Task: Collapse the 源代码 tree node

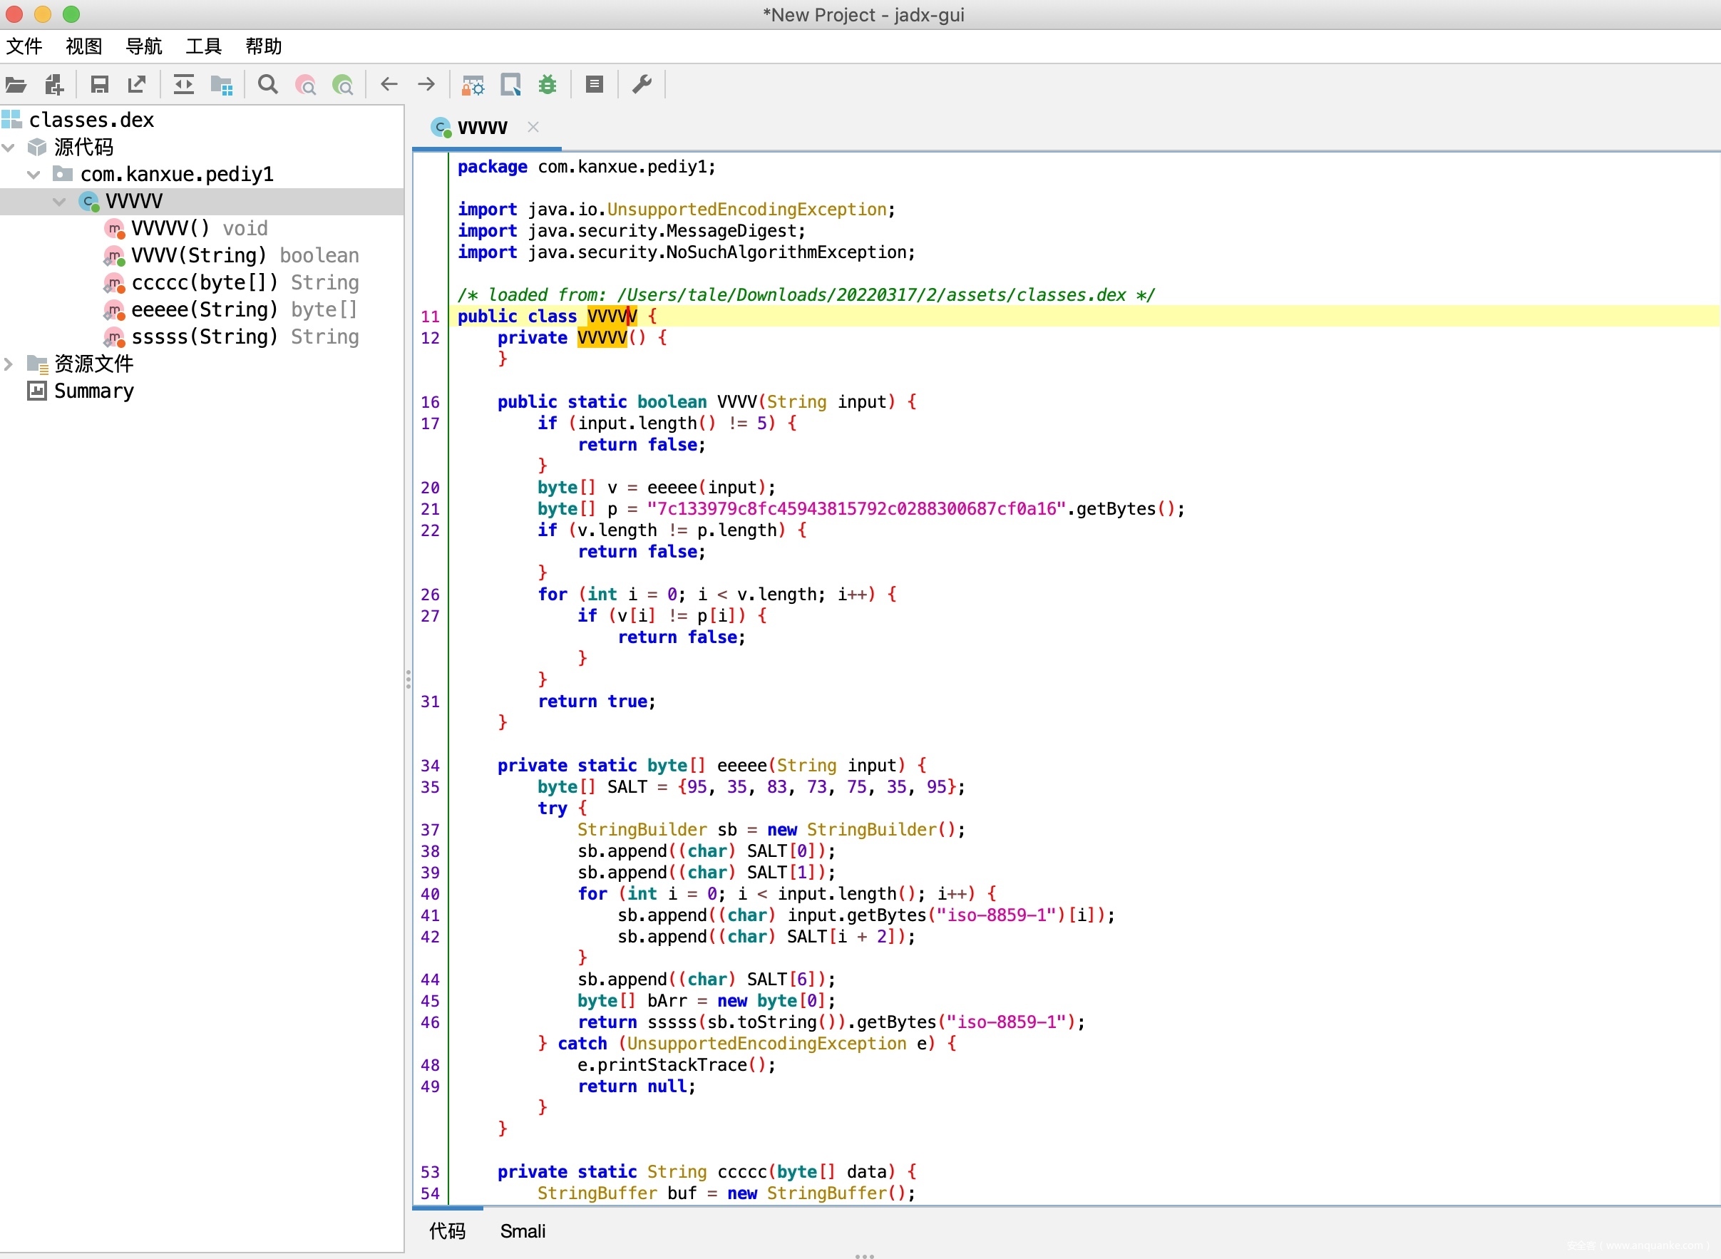Action: click(9, 147)
